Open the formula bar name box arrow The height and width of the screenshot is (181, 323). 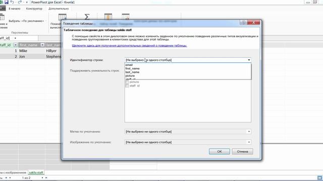[x=15, y=38]
